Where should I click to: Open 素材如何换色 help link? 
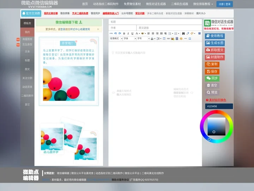216,100
